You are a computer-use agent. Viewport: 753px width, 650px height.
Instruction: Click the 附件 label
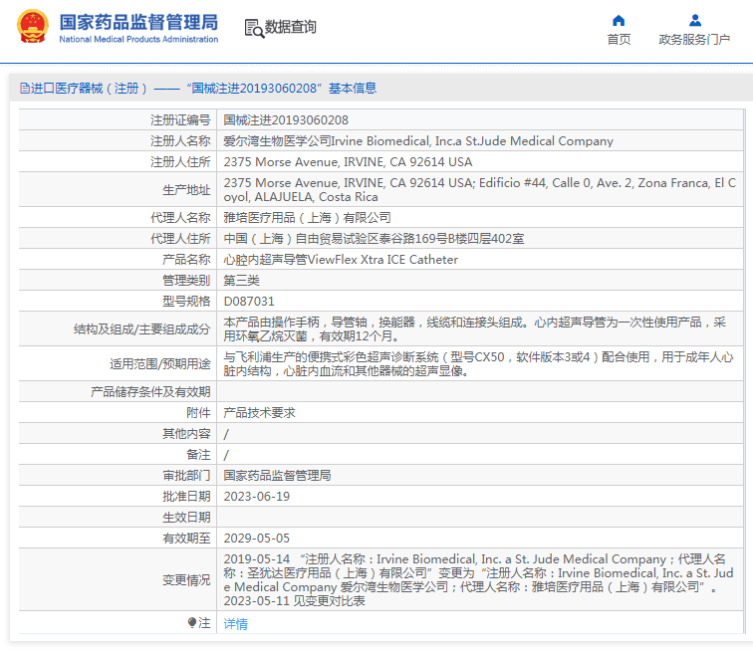pyautogui.click(x=198, y=412)
